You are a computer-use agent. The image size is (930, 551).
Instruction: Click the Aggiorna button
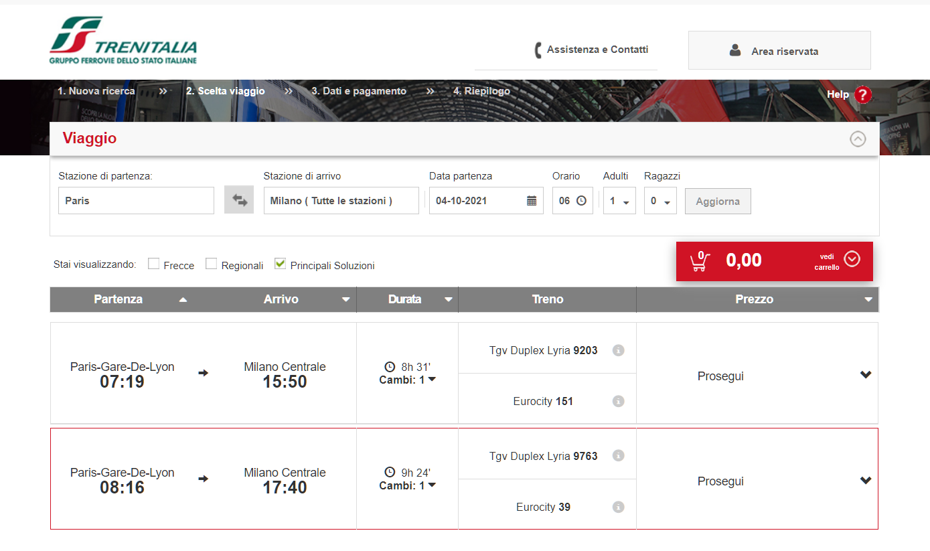coord(718,201)
